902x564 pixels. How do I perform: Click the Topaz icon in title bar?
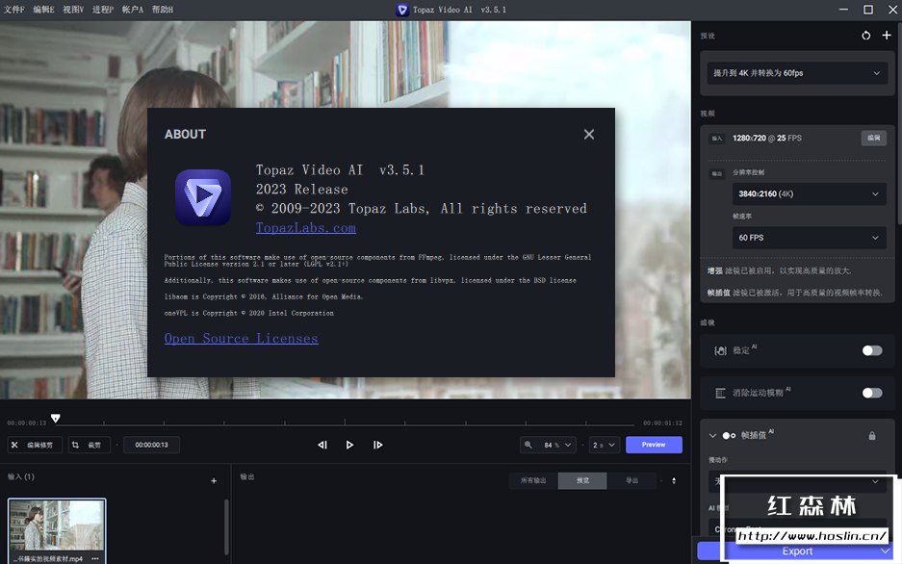(x=402, y=10)
